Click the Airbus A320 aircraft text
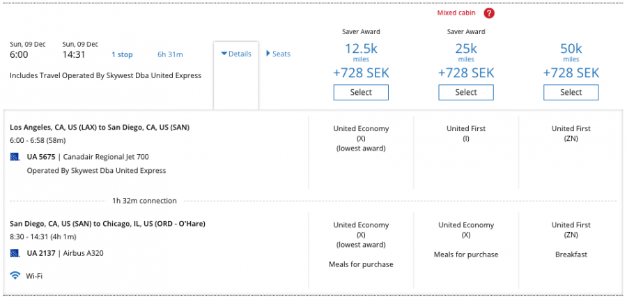Viewport: 627px width, 297px height. click(83, 253)
